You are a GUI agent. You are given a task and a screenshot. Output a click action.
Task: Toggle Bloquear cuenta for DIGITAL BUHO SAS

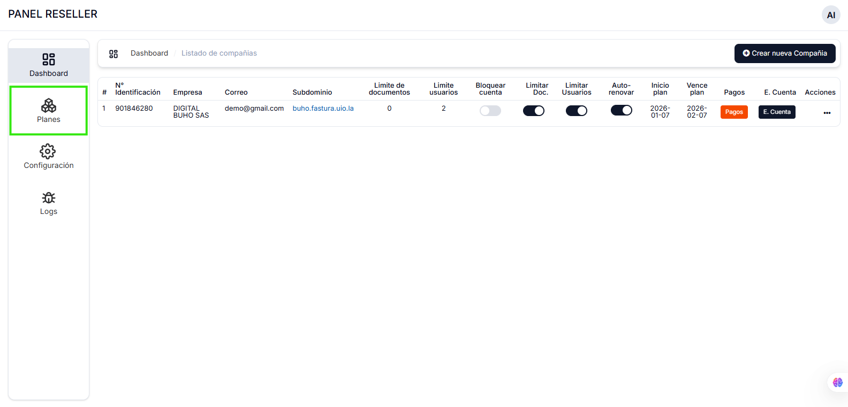(490, 111)
